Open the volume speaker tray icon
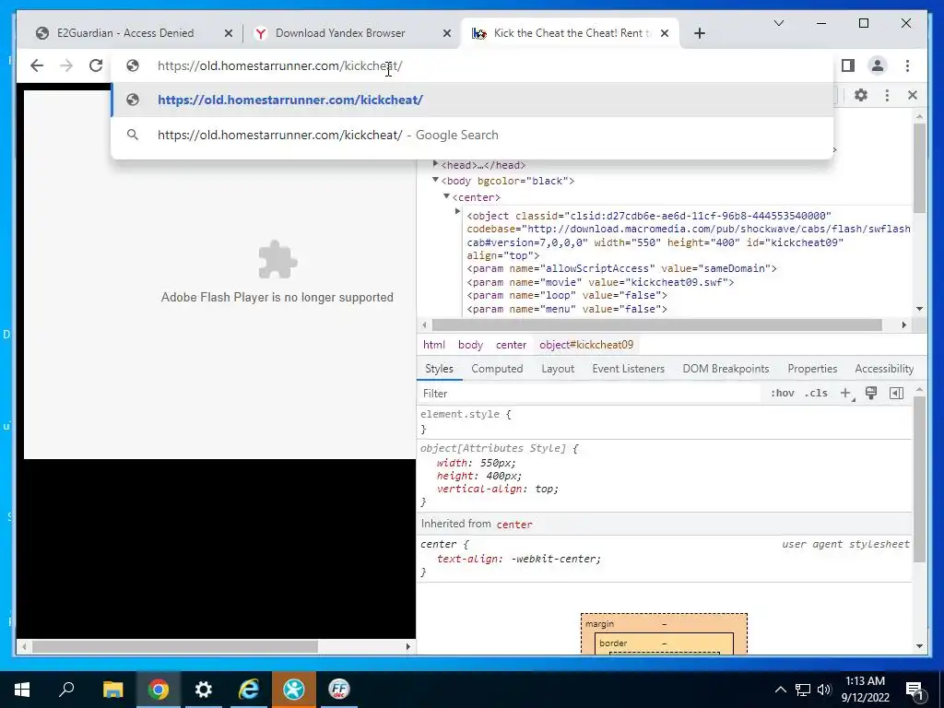 pos(824,690)
